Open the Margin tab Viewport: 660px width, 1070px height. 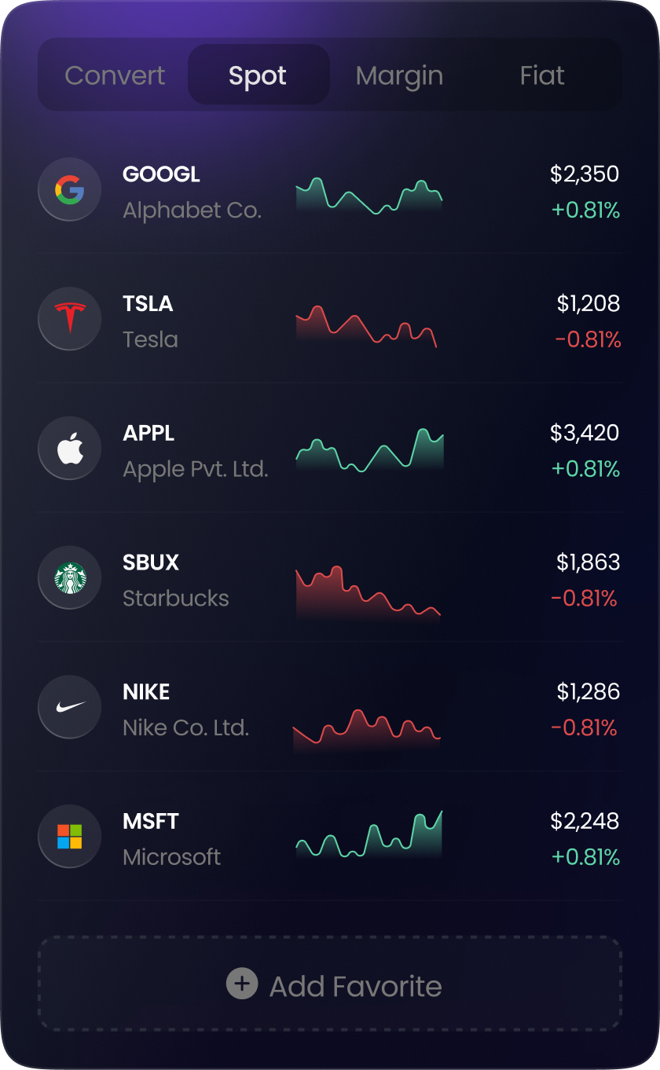click(399, 75)
